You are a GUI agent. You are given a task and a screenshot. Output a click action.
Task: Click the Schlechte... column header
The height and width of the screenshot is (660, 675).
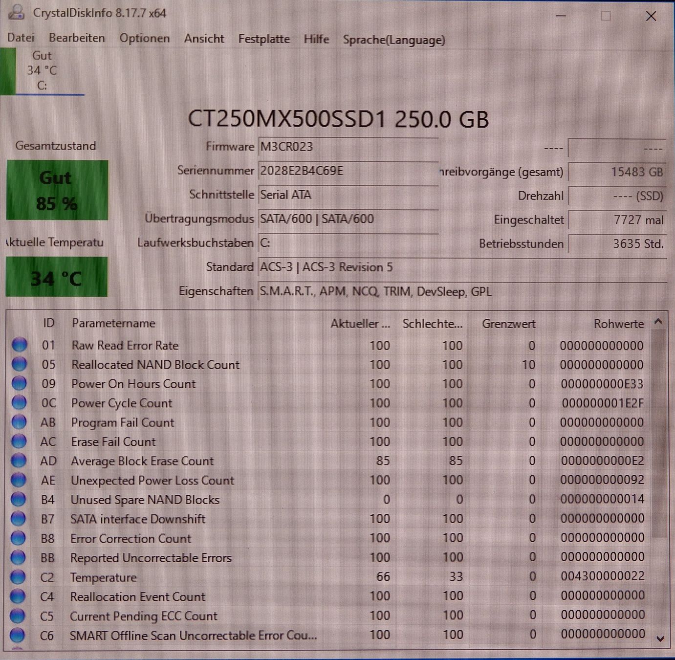(x=433, y=324)
